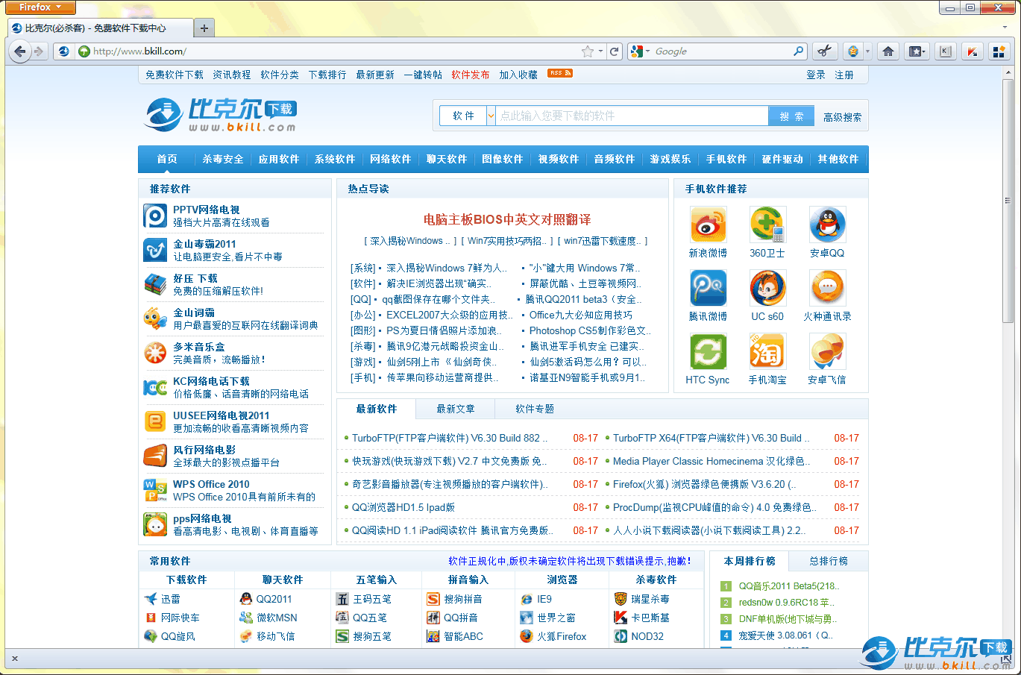Screen dimensions: 1021x675
Task: Open 高级搜索 advanced search link
Action: coord(842,117)
